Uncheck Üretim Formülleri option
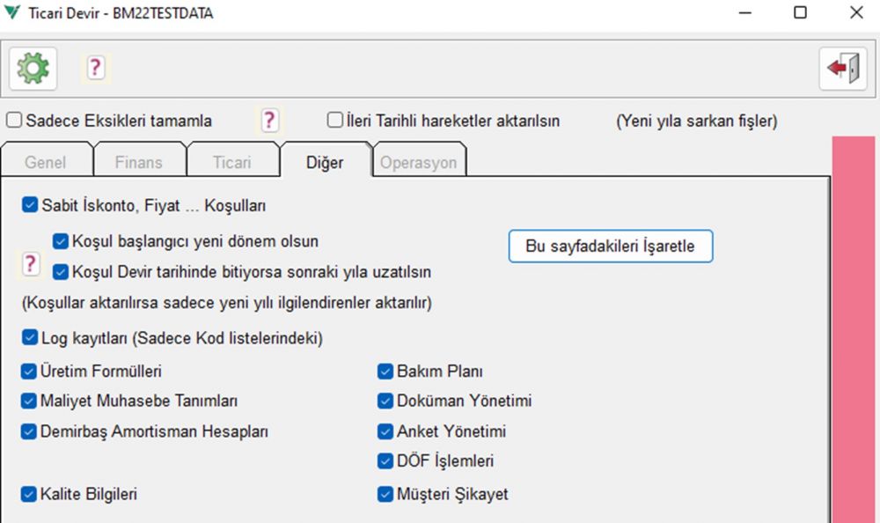Screen dimensions: 880x523 pos(29,372)
